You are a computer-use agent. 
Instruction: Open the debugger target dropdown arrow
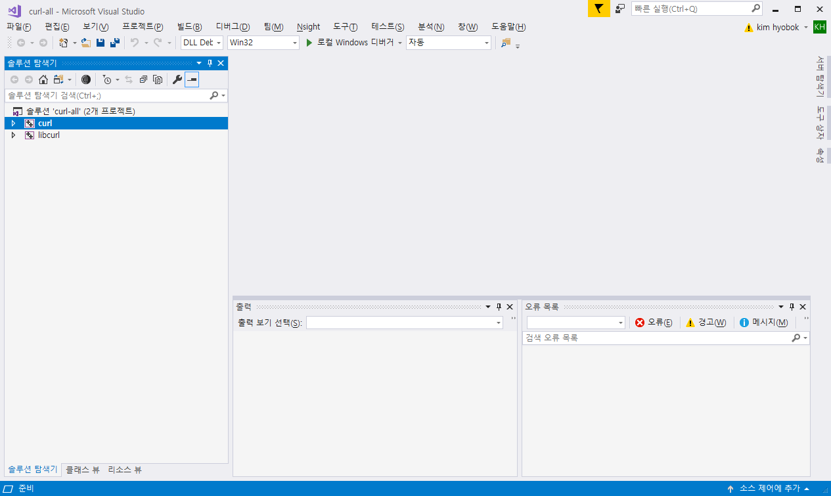point(399,43)
